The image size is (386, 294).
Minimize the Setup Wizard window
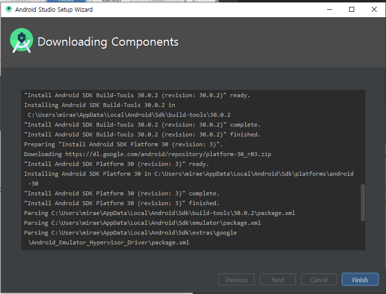pyautogui.click(x=330, y=9)
